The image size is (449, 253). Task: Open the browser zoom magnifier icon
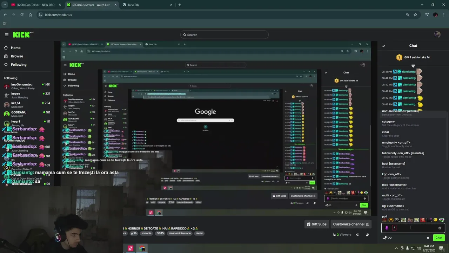408,15
